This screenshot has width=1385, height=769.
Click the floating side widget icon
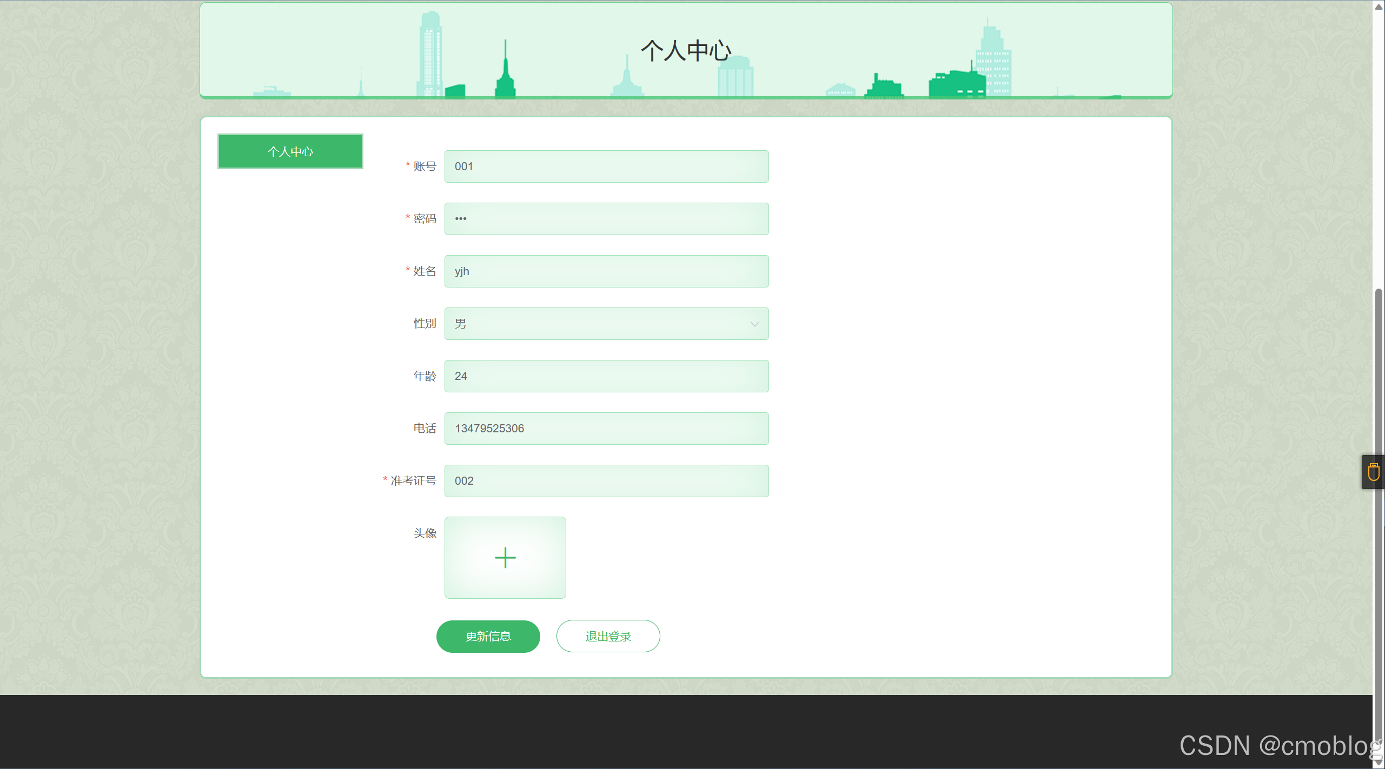pyautogui.click(x=1373, y=472)
